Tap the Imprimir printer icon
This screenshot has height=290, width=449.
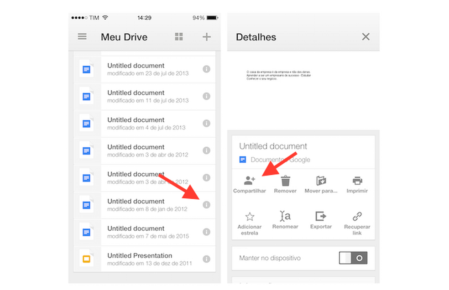[356, 181]
